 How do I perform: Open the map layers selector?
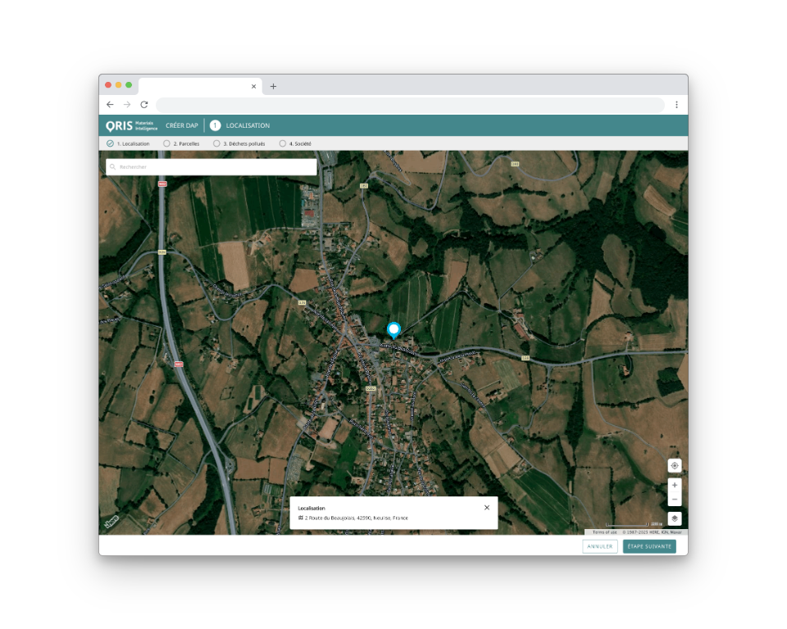(674, 518)
